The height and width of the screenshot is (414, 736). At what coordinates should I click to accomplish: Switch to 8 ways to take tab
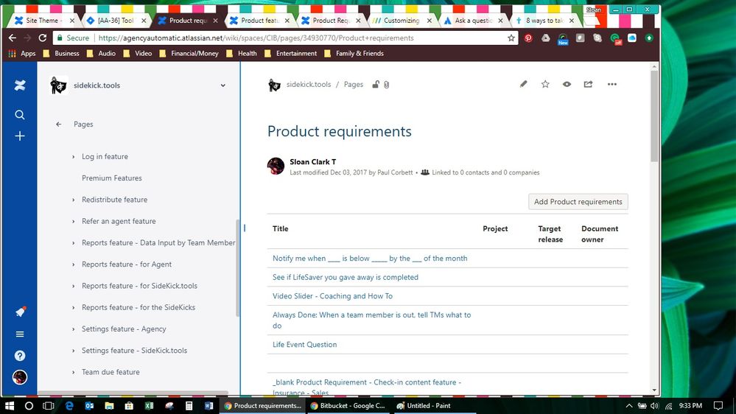[x=544, y=20]
